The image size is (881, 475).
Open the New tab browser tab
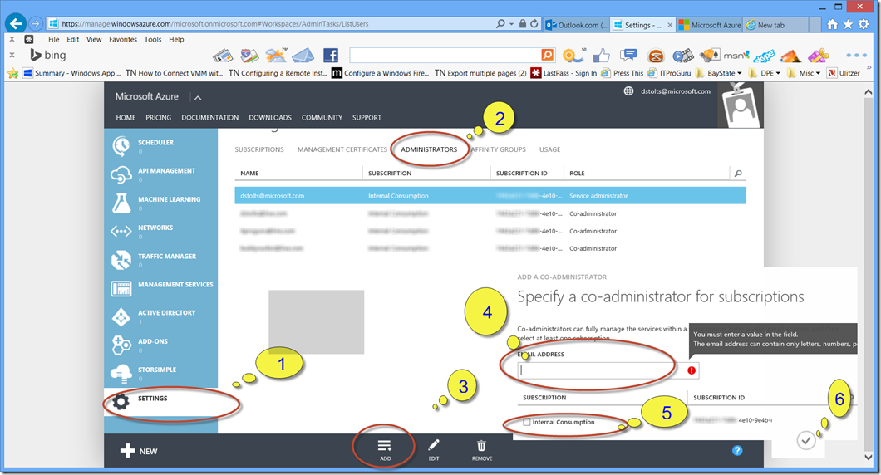click(x=775, y=25)
